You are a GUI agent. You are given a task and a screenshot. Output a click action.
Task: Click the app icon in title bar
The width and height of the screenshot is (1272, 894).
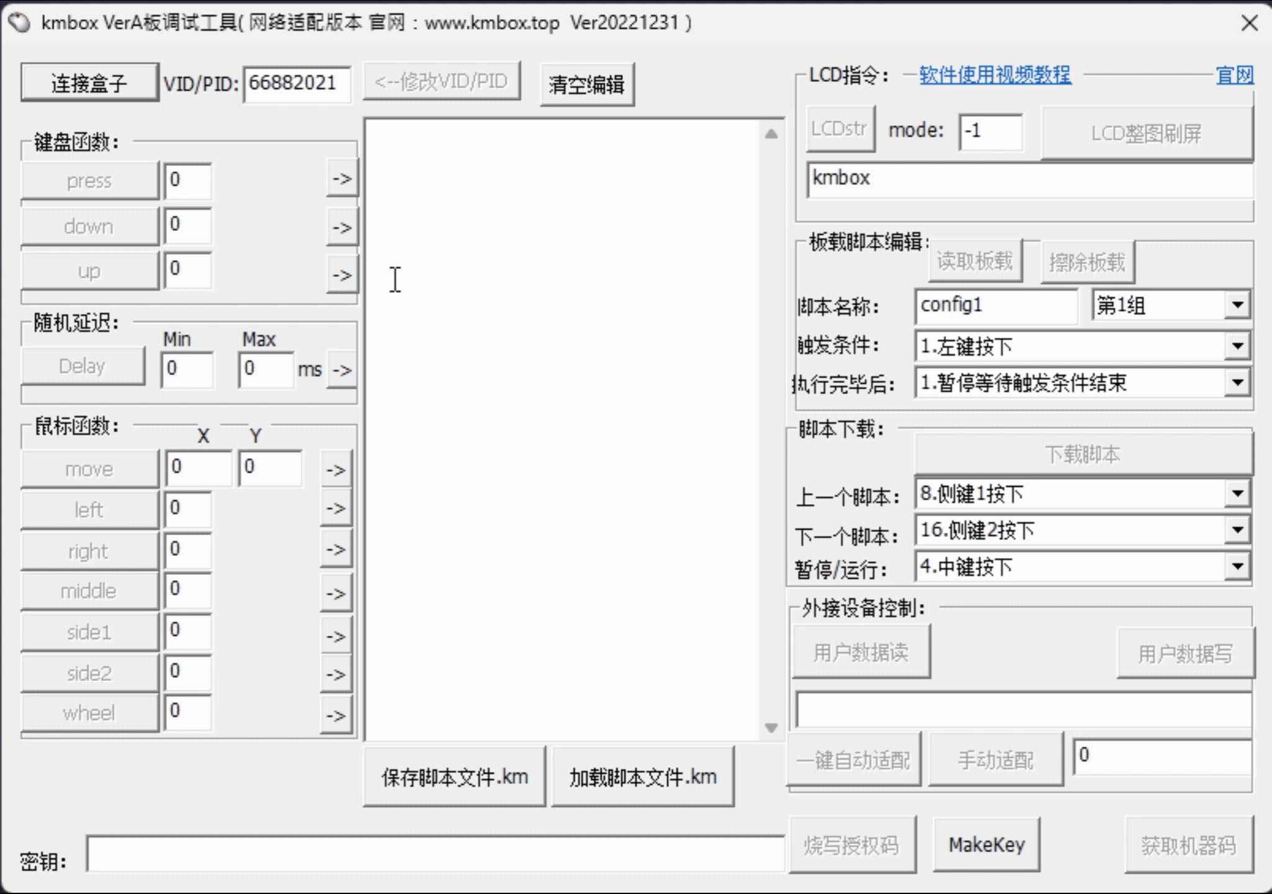(x=19, y=23)
